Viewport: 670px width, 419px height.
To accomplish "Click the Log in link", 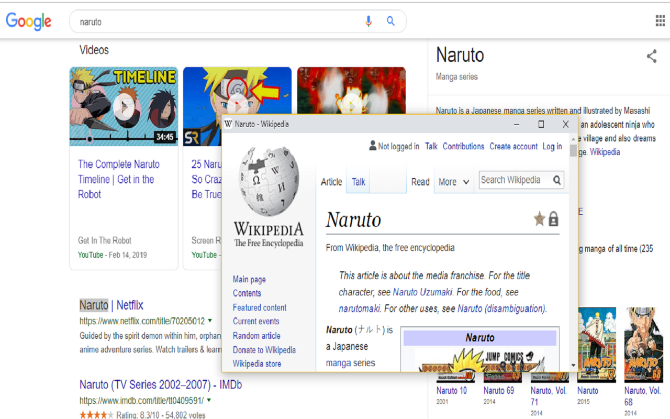I will tap(552, 146).
